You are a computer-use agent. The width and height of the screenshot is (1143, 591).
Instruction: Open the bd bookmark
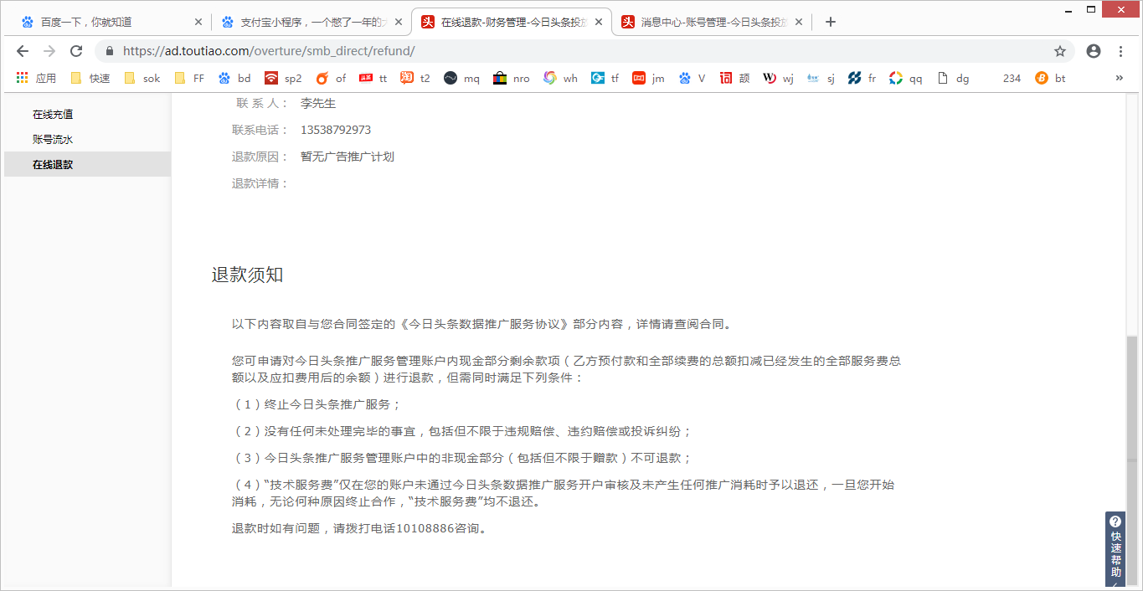click(234, 78)
